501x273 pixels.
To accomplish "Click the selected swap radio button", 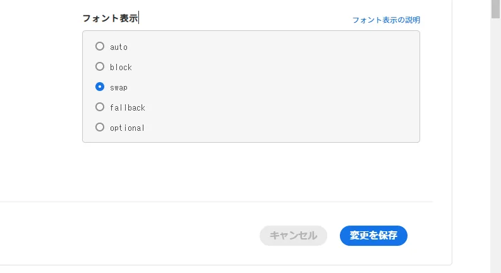I will pos(99,87).
